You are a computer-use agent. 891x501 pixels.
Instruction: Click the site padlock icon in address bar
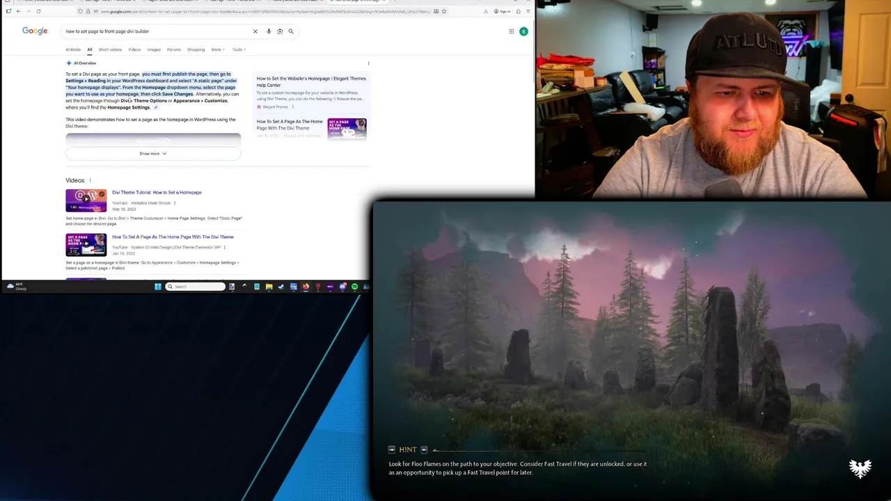point(88,11)
